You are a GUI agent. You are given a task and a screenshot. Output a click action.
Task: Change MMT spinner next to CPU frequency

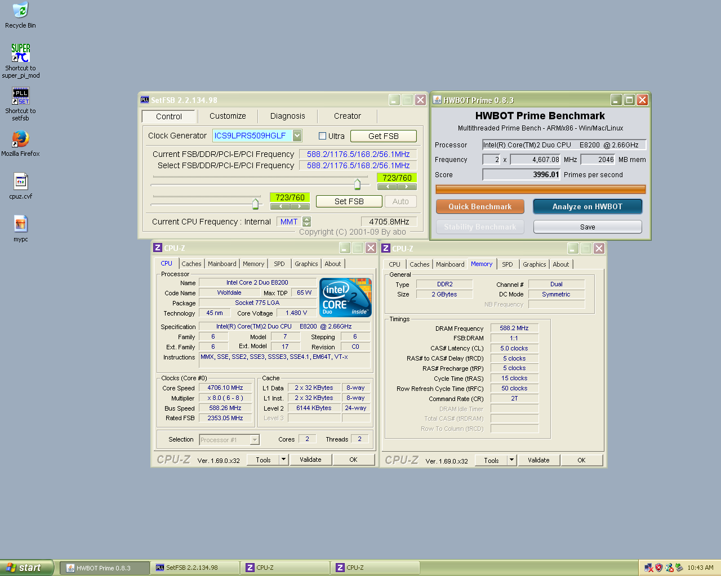(306, 222)
